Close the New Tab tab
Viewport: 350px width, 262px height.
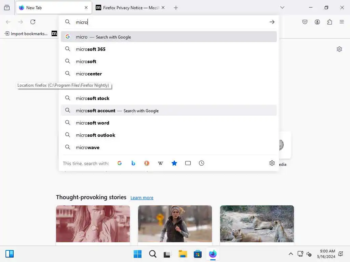click(86, 8)
